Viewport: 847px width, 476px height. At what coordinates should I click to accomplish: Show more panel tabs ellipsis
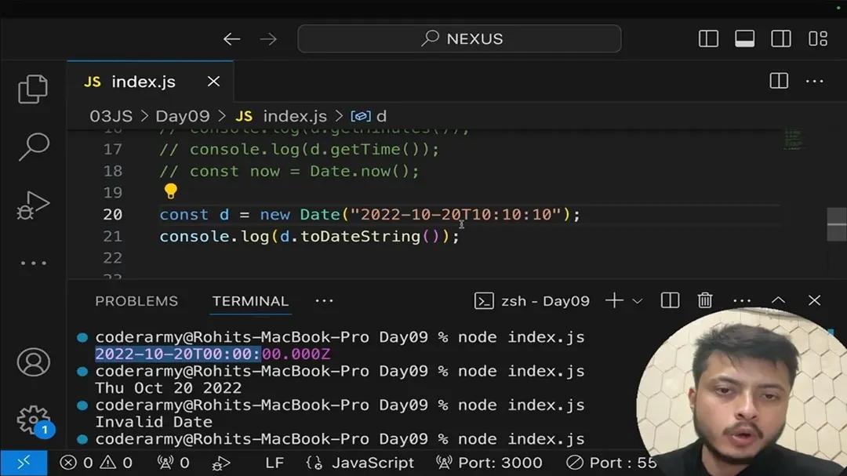pyautogui.click(x=324, y=301)
